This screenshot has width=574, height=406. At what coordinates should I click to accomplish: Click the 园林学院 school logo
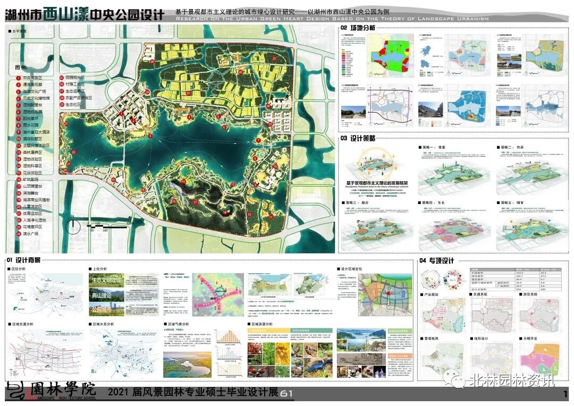(51, 391)
